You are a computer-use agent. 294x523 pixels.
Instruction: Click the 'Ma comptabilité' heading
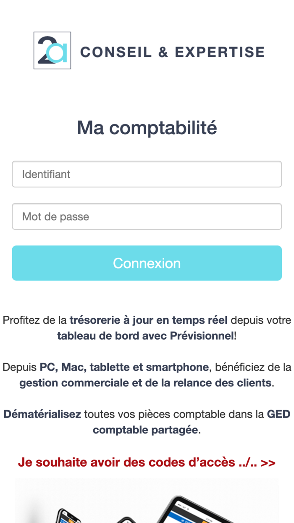coord(147,127)
